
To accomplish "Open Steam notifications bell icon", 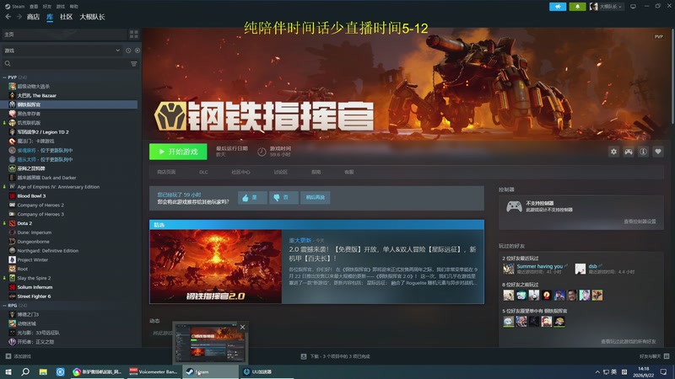I will click(x=577, y=7).
